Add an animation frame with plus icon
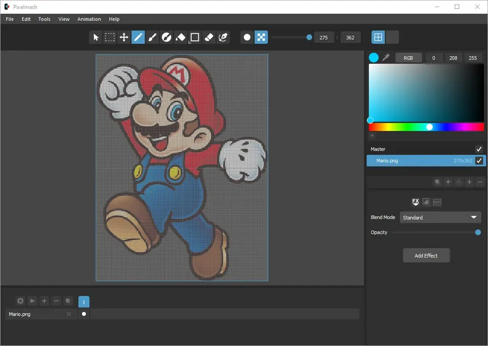The width and height of the screenshot is (488, 346). 44,301
